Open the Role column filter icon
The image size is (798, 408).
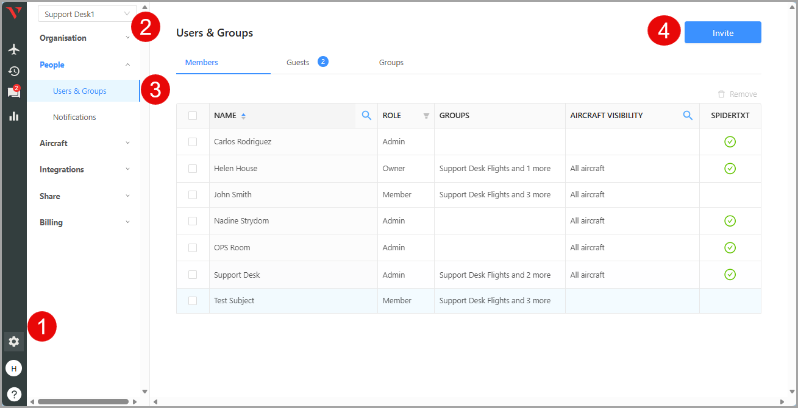pyautogui.click(x=426, y=116)
